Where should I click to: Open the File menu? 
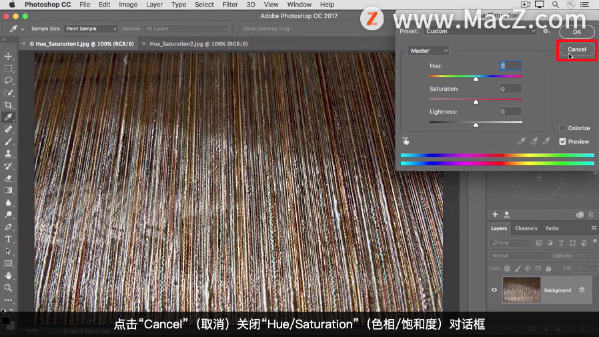pos(85,5)
